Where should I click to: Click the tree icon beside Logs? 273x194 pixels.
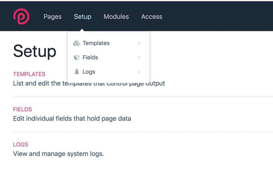[77, 72]
